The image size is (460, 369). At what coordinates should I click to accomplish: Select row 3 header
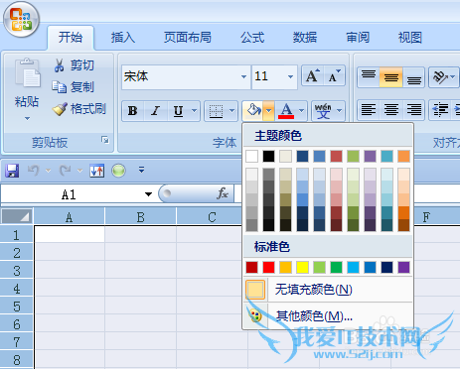17,271
